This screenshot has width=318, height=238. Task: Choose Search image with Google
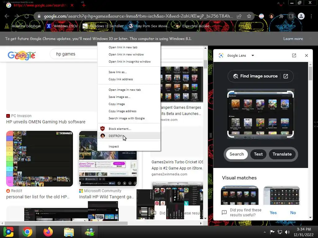pos(129,118)
